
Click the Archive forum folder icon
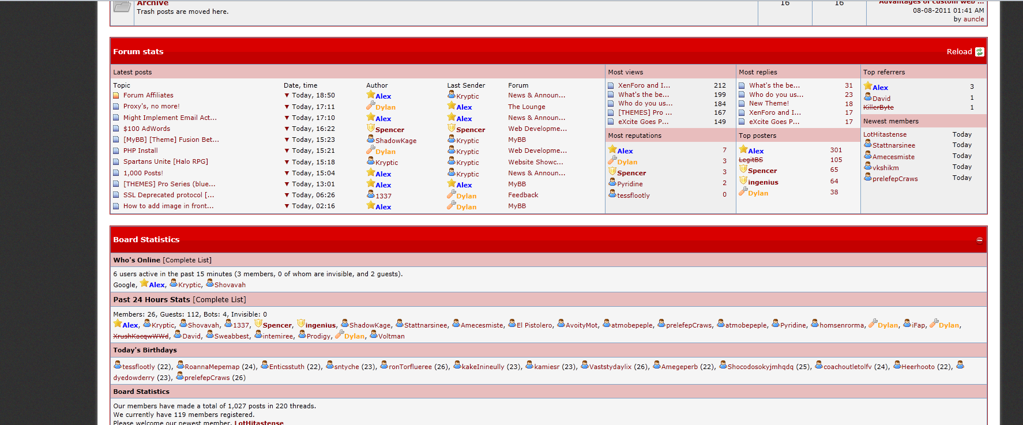point(122,7)
